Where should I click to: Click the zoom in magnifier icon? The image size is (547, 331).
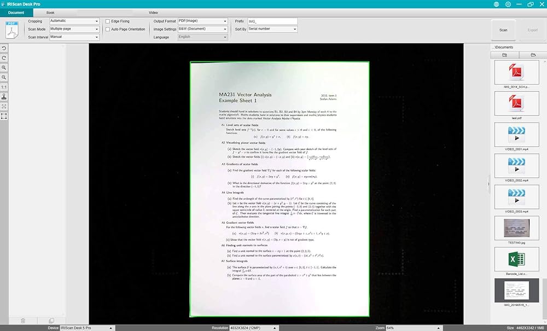4,68
